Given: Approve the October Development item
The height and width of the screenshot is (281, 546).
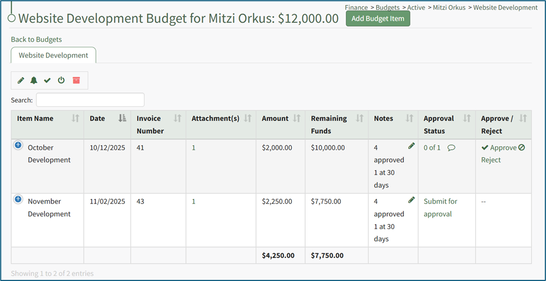Looking at the screenshot, I should point(499,148).
